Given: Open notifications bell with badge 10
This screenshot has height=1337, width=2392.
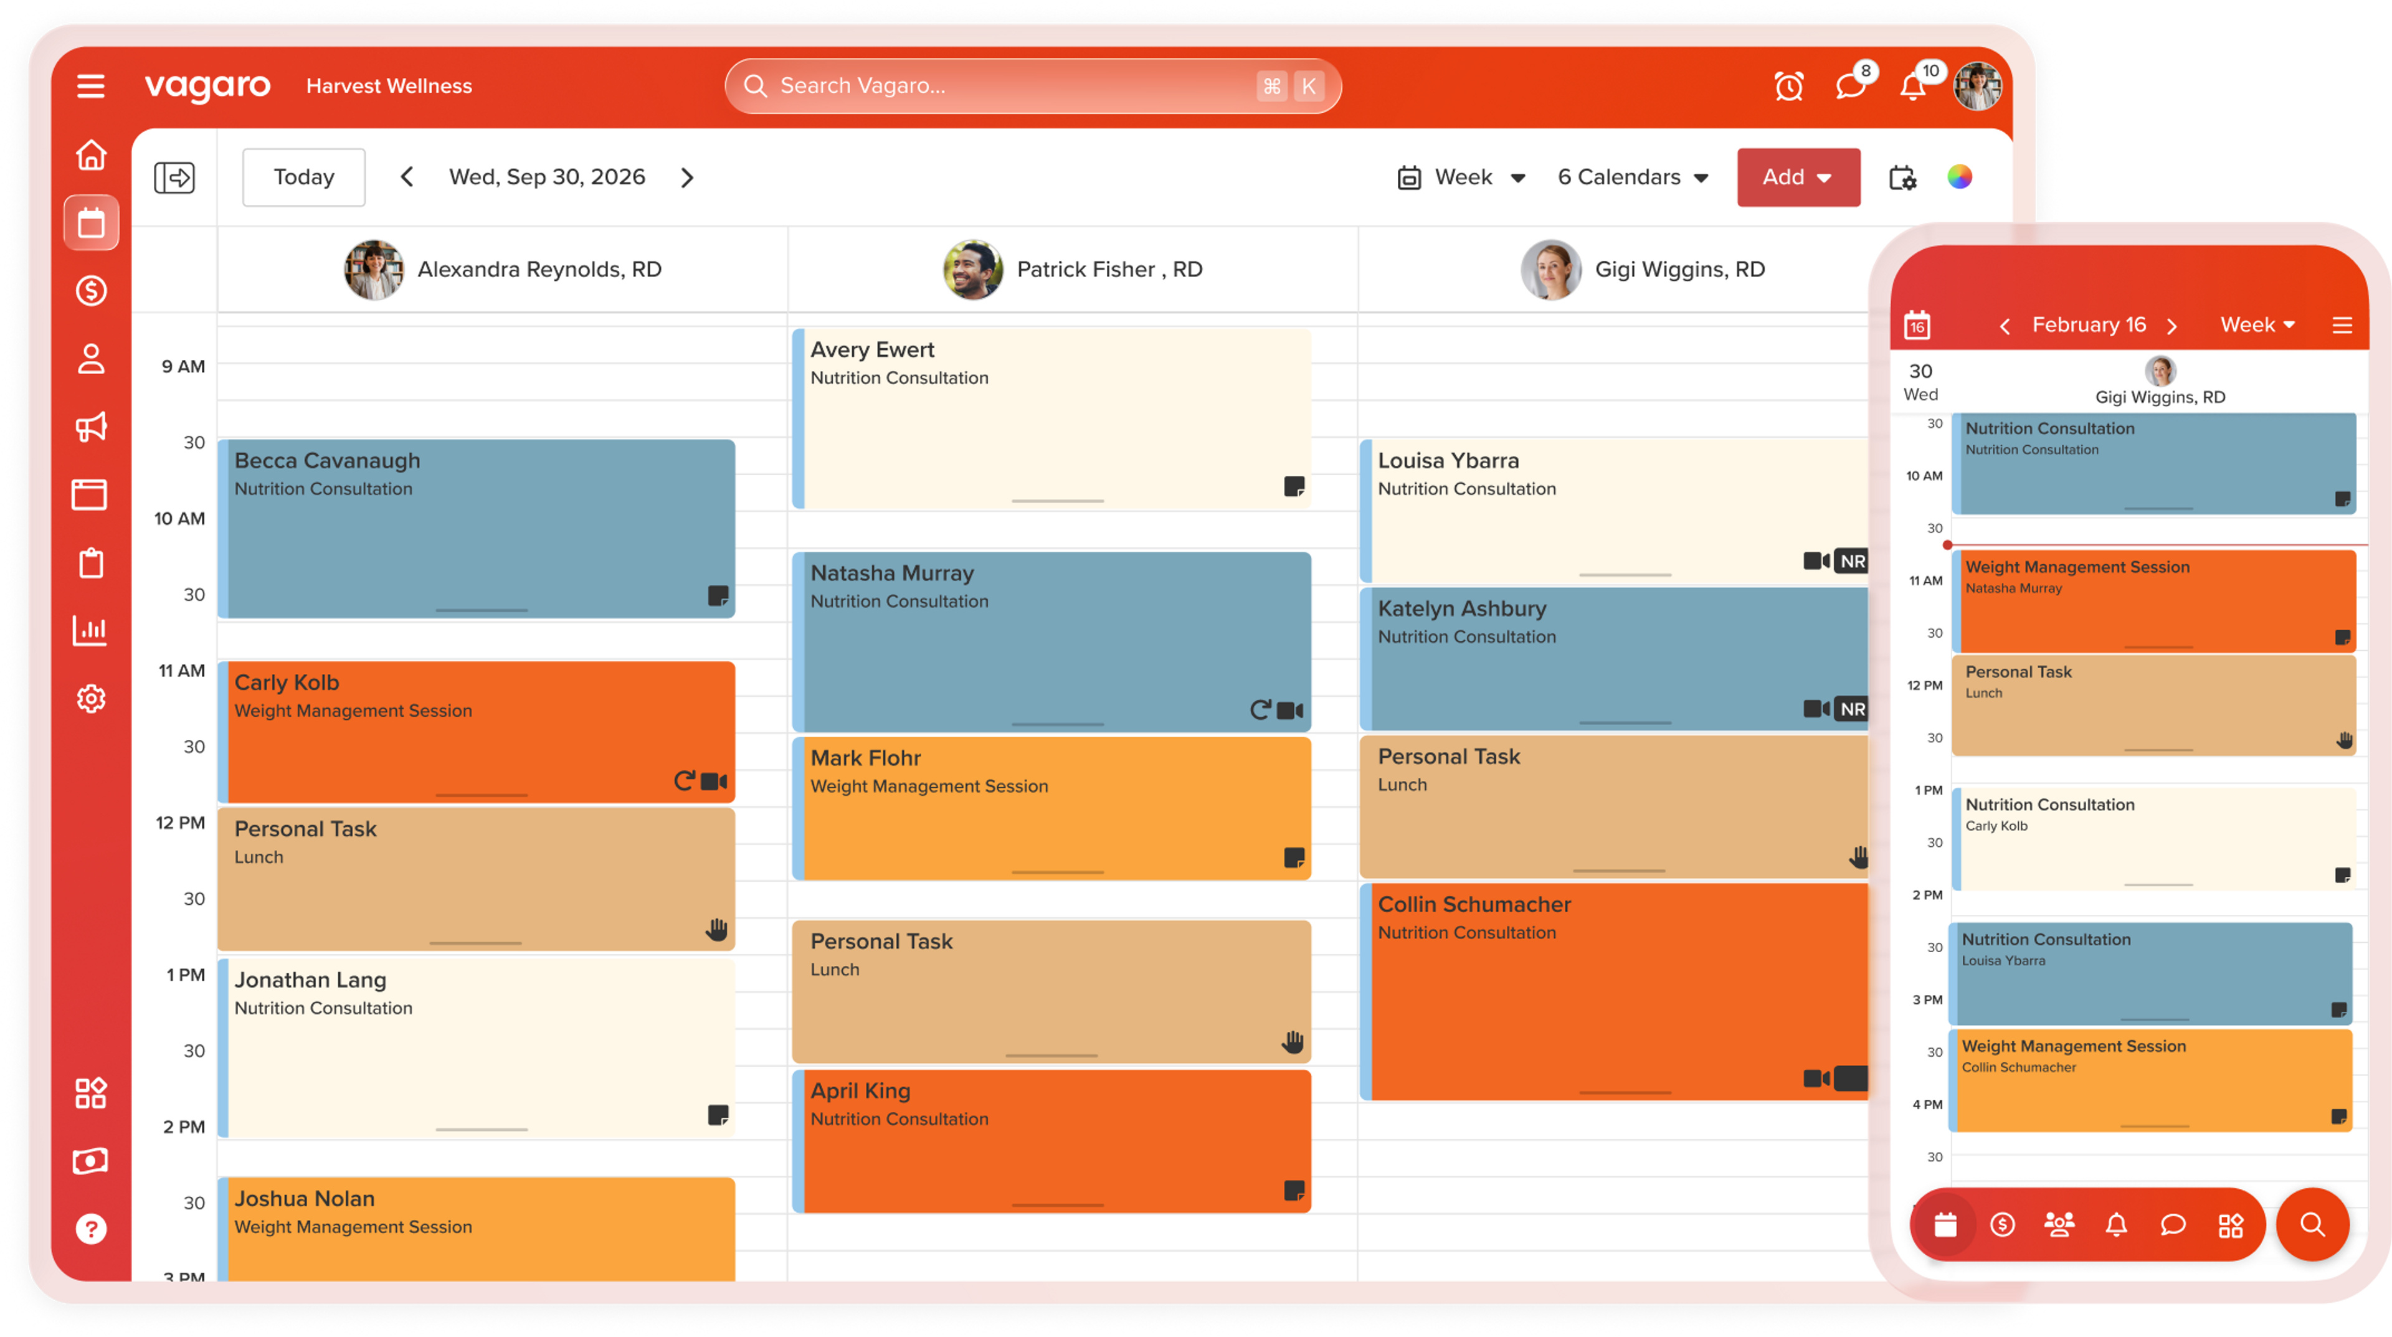Looking at the screenshot, I should [1914, 87].
